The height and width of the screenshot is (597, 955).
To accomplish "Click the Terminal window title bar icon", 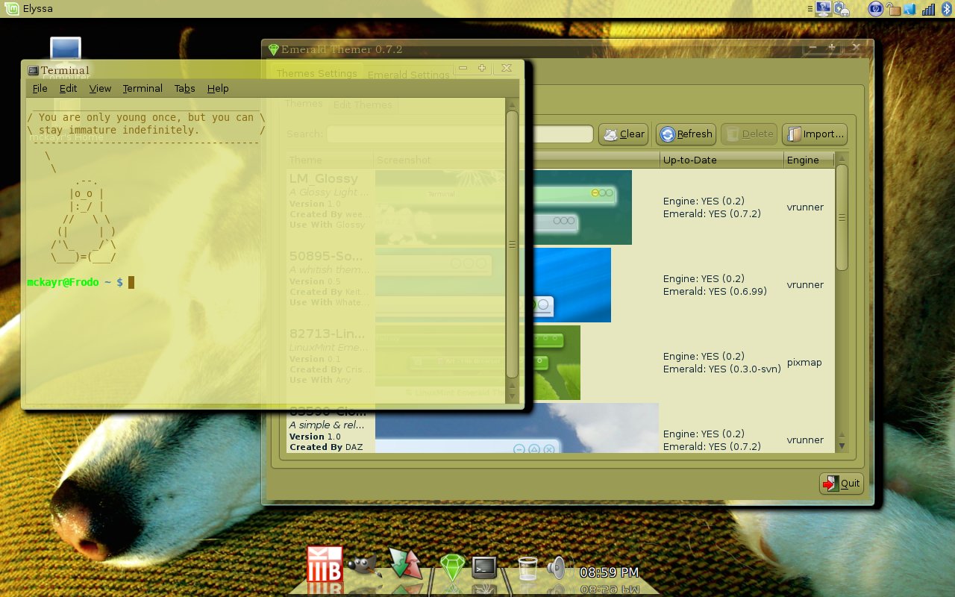I will tap(33, 70).
